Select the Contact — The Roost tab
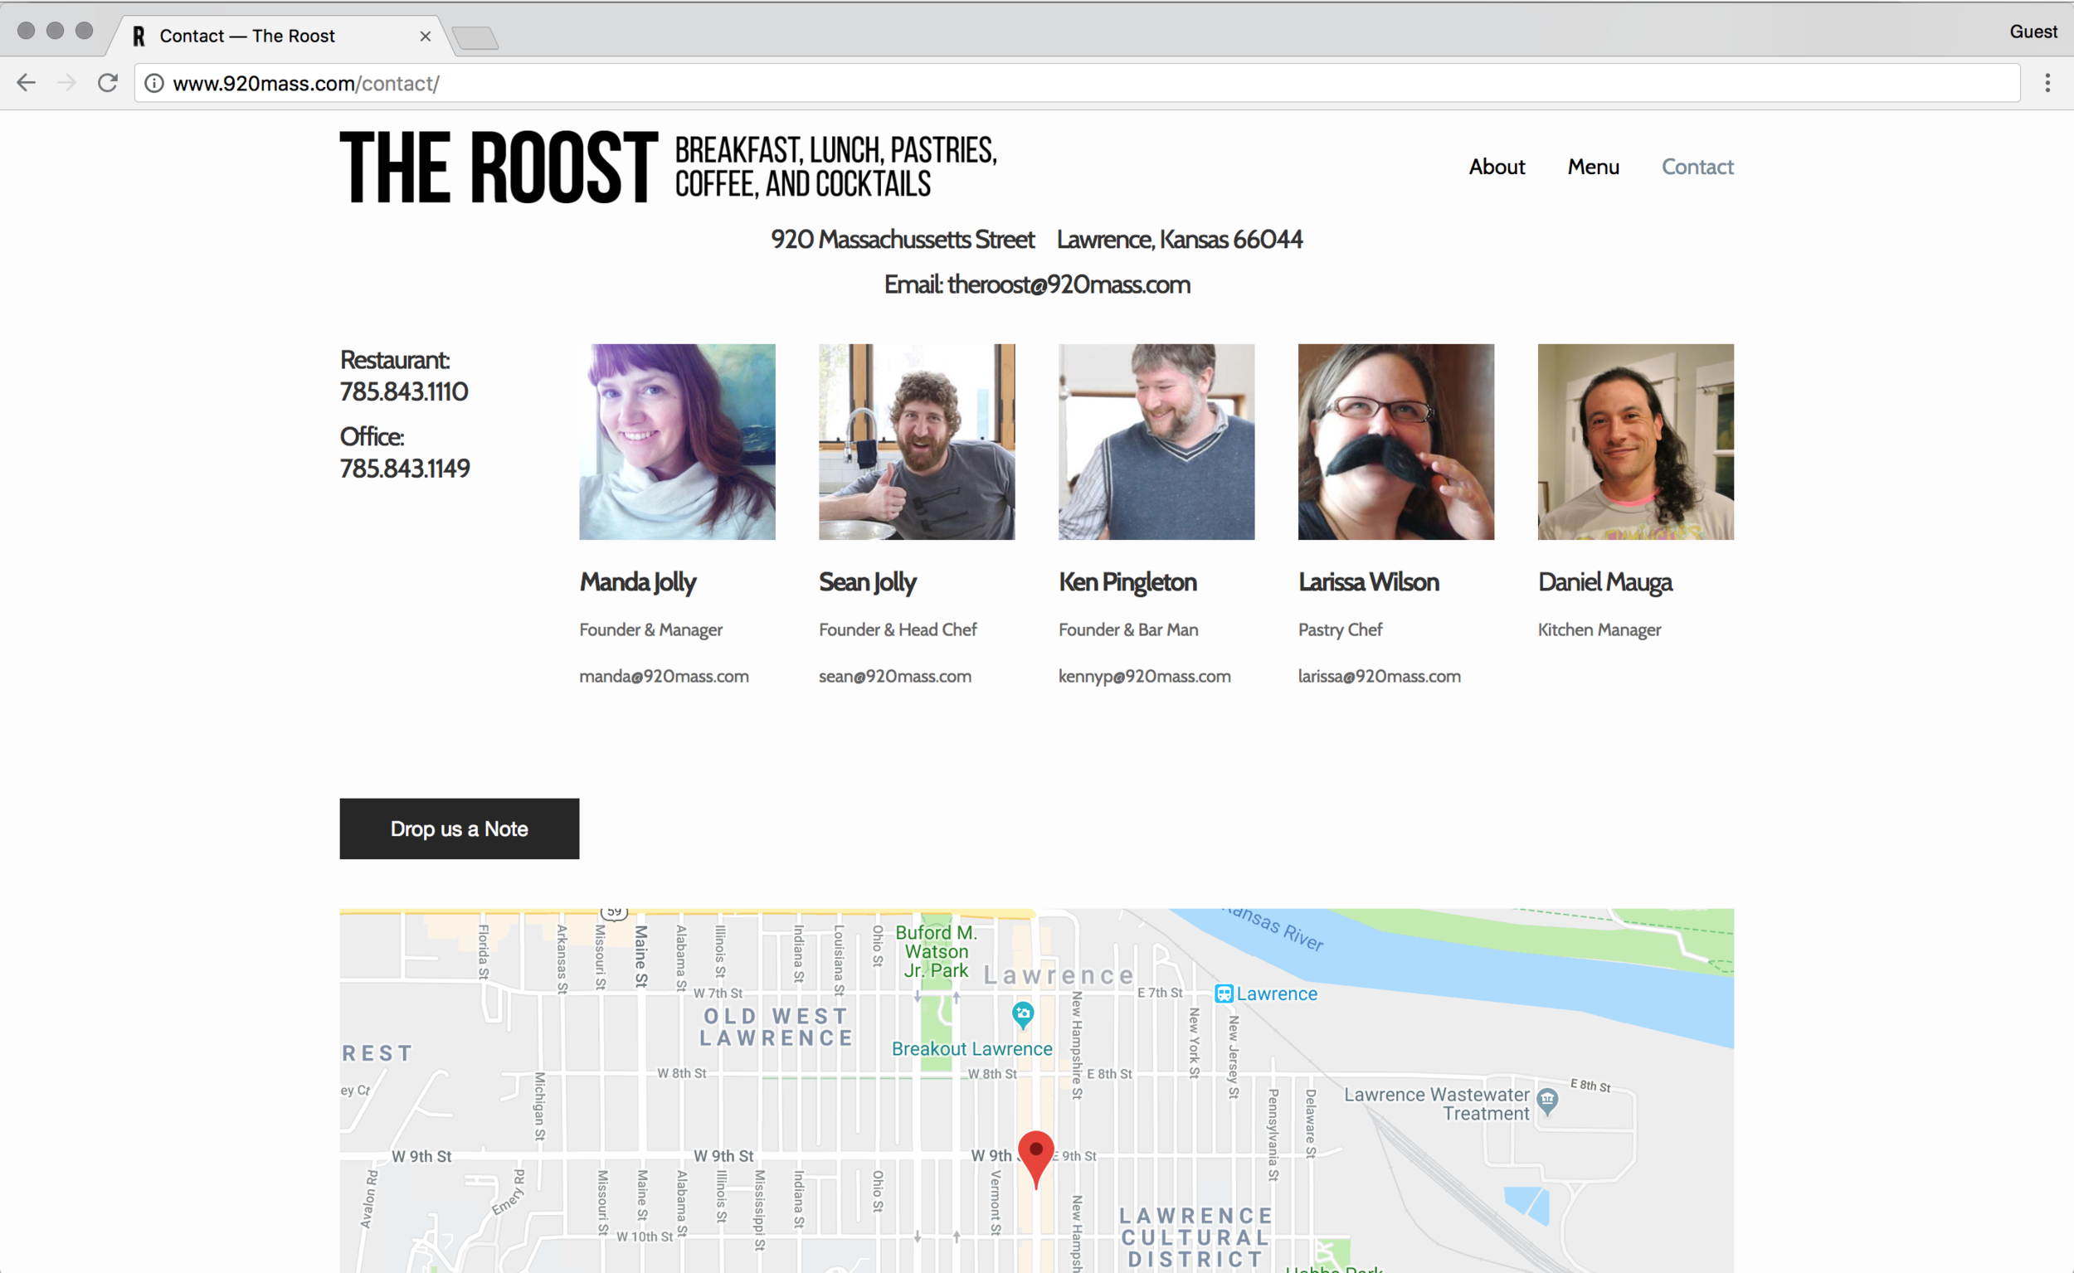 (x=280, y=36)
